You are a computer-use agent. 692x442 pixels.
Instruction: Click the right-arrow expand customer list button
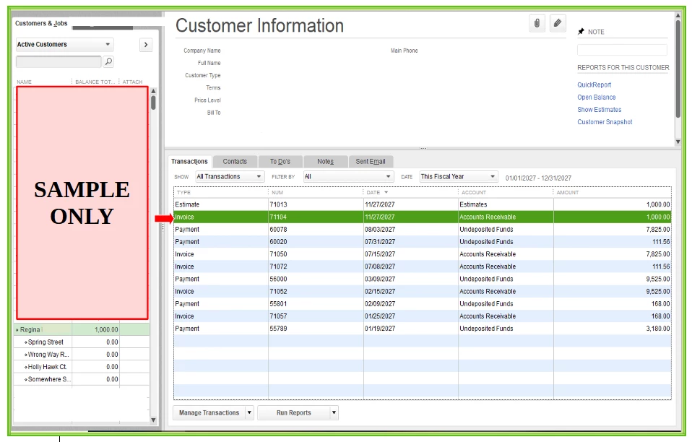coord(146,45)
